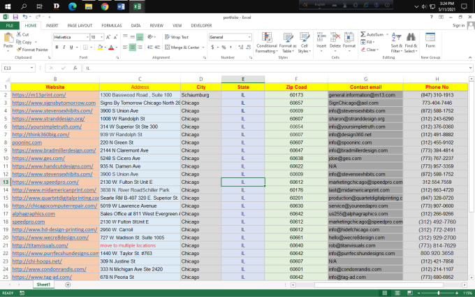
Task: Select the Sheet1 tab
Action: click(43, 284)
